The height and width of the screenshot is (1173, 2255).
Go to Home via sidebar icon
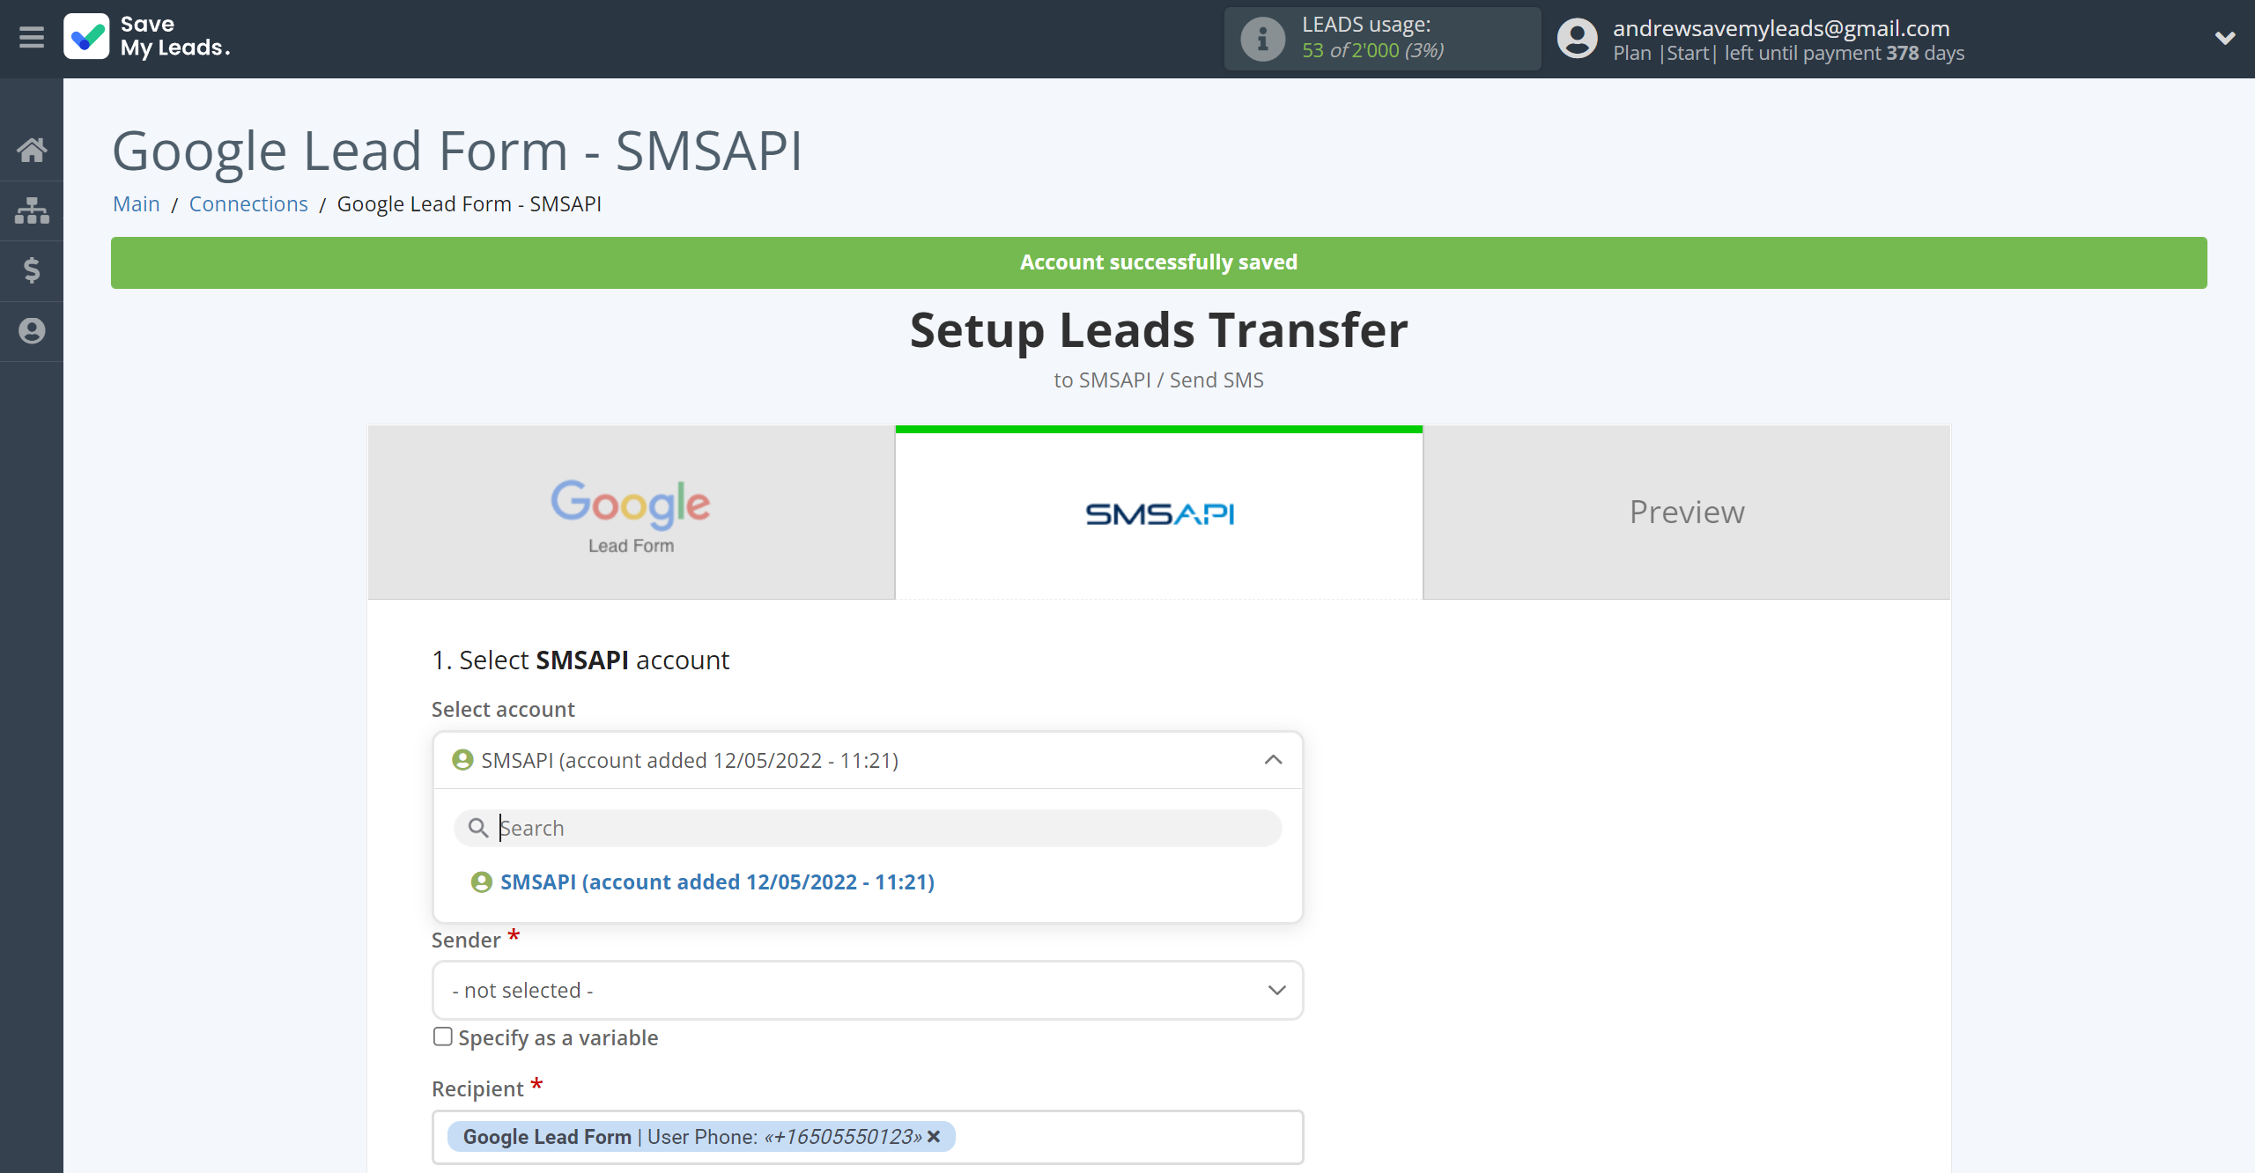coord(32,150)
